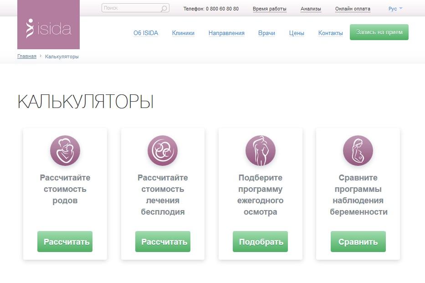Click the Калькуляторы breadcrumb text
This screenshot has width=425, height=283.
tap(62, 57)
